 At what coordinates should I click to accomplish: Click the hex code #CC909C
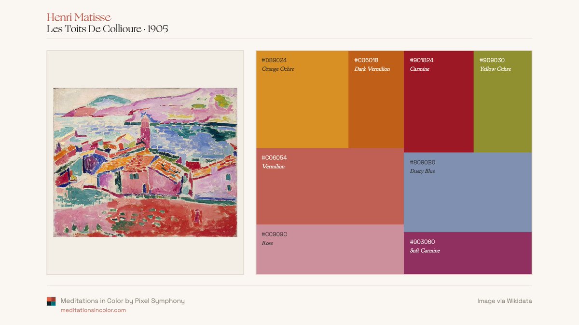(274, 234)
